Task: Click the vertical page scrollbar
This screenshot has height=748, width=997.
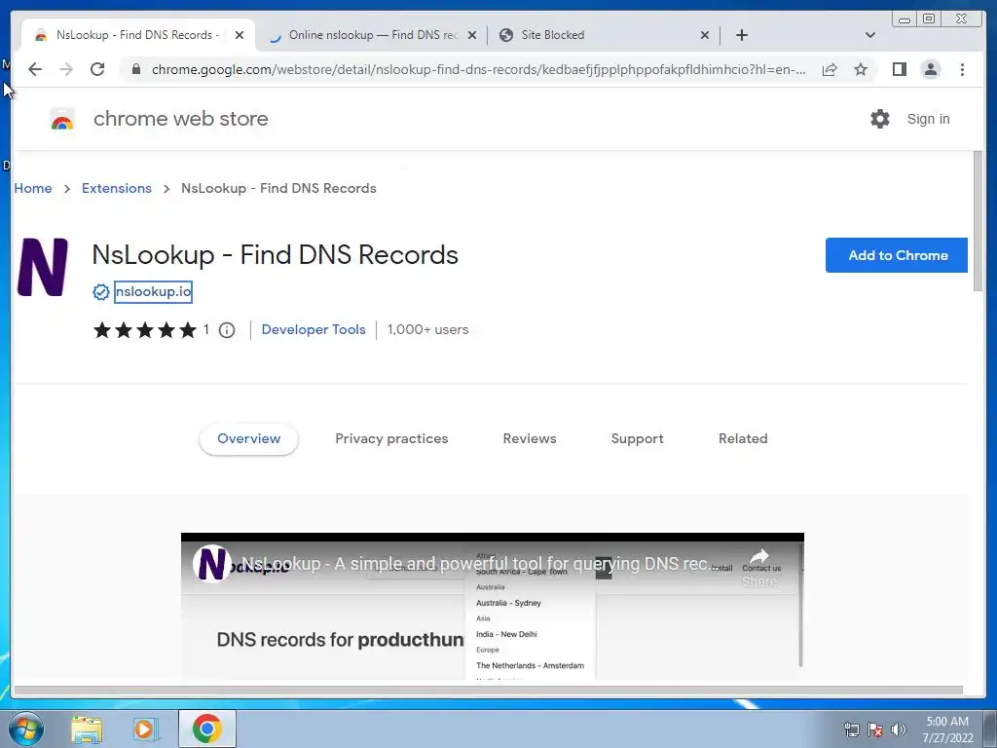Action: (978, 223)
